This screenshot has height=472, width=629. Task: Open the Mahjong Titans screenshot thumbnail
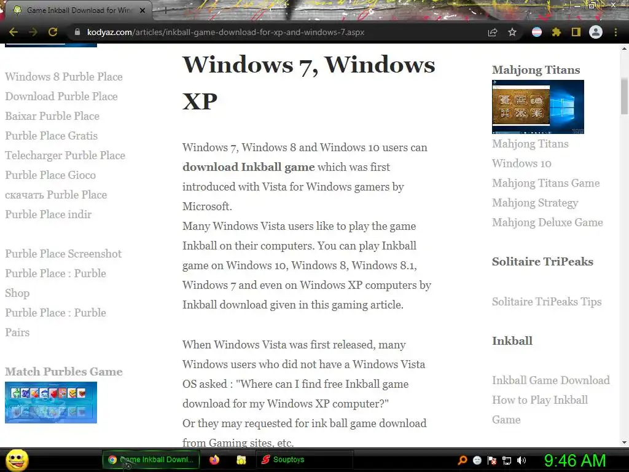(538, 107)
